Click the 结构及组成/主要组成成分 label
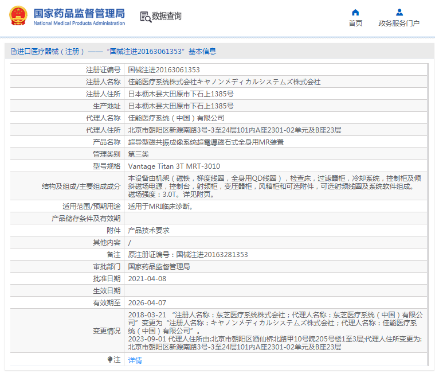 [81, 186]
